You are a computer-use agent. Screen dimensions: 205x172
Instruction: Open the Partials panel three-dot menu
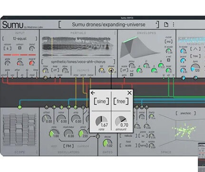coord(115,33)
